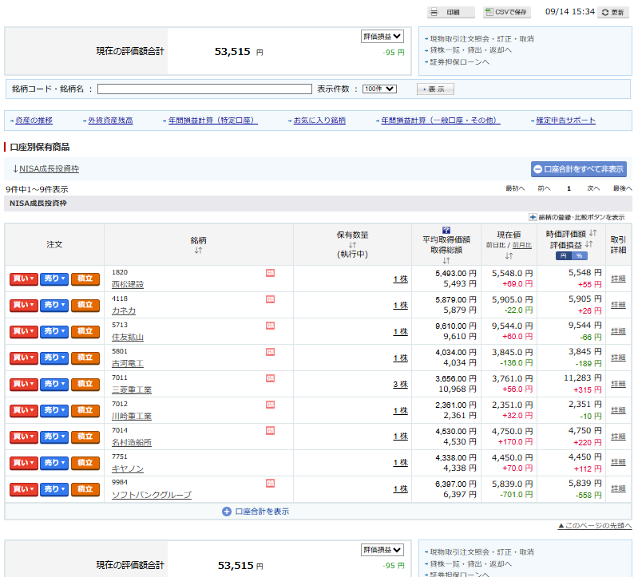Go to the 前へ pagination link
The width and height of the screenshot is (638, 577).
coord(544,188)
